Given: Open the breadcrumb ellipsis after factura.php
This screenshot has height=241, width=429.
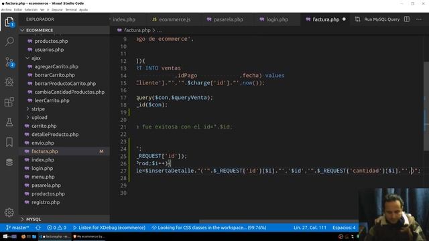Looking at the screenshot, I should tap(160, 30).
